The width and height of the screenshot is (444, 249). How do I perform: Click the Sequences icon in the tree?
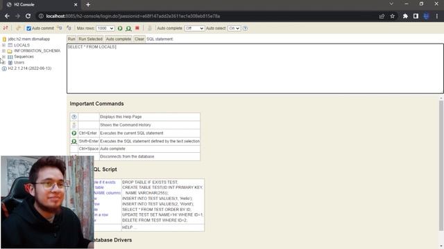coord(10,57)
